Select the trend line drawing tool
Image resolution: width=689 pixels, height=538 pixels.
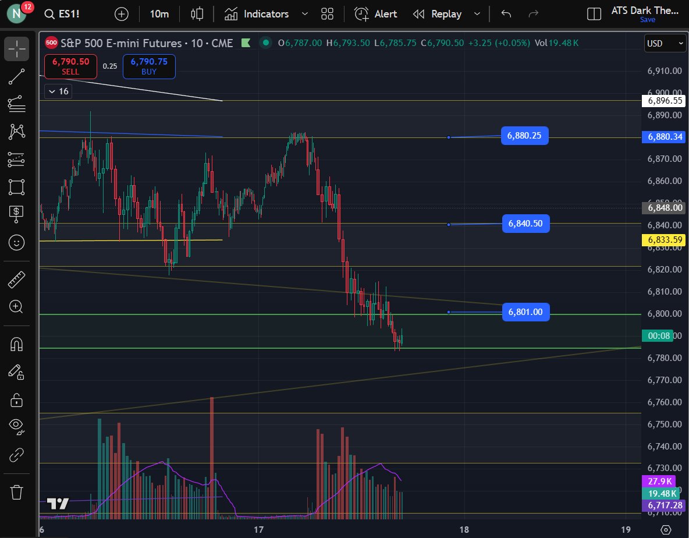coord(17,76)
